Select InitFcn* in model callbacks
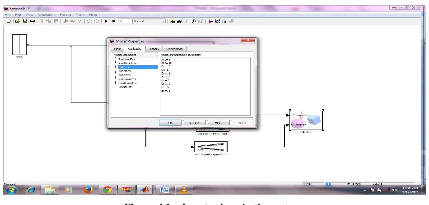The height and width of the screenshot is (205, 429). [x=138, y=67]
